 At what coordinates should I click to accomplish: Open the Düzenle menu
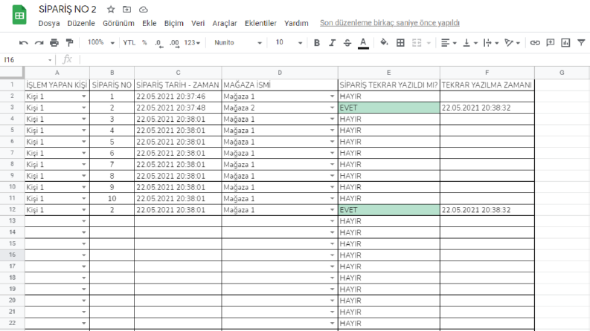tap(81, 23)
